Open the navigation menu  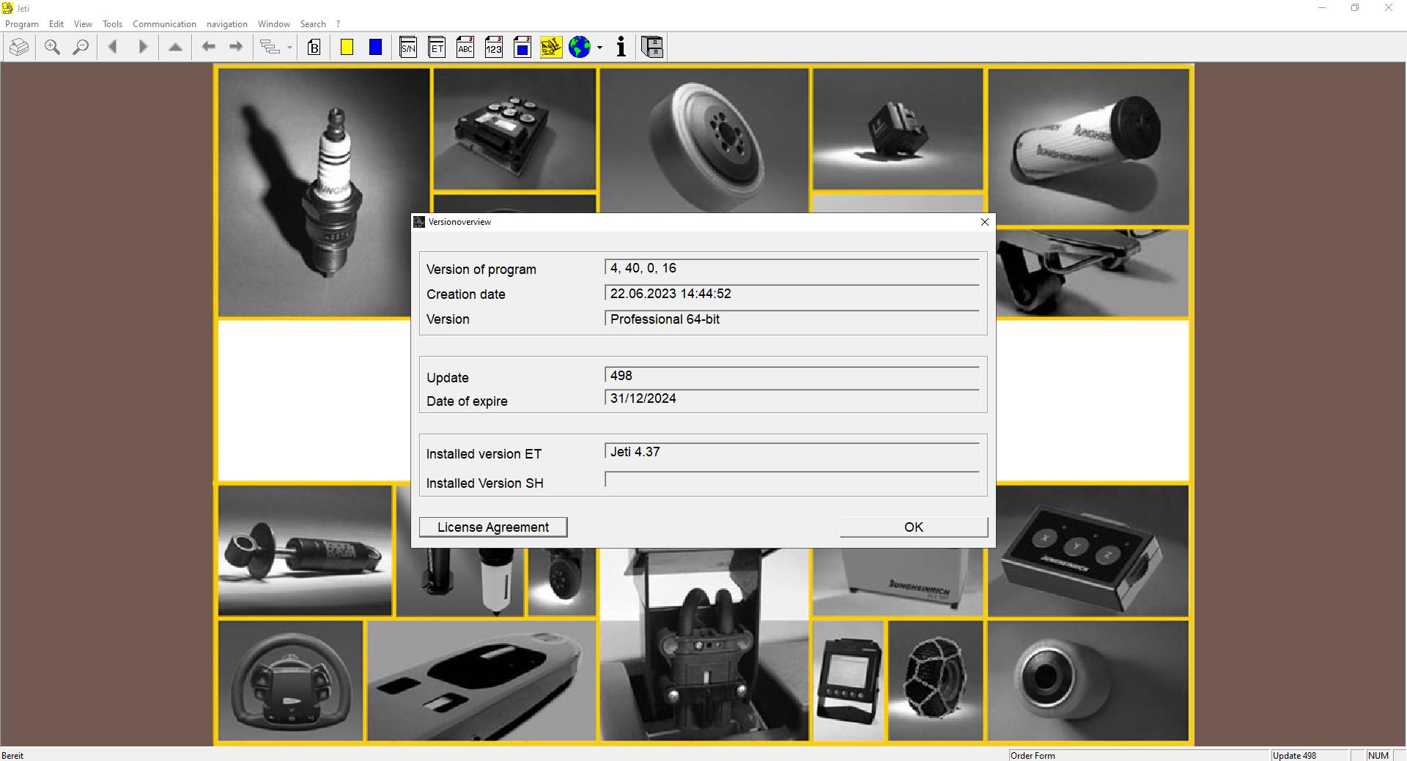point(227,24)
